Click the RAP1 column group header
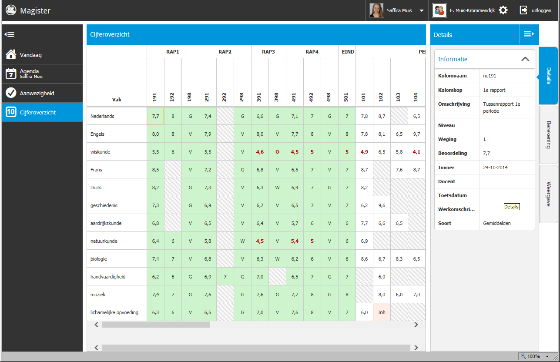 click(173, 52)
